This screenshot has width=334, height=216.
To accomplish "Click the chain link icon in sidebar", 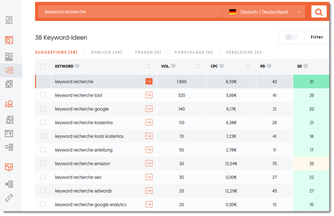I will (x=9, y=198).
